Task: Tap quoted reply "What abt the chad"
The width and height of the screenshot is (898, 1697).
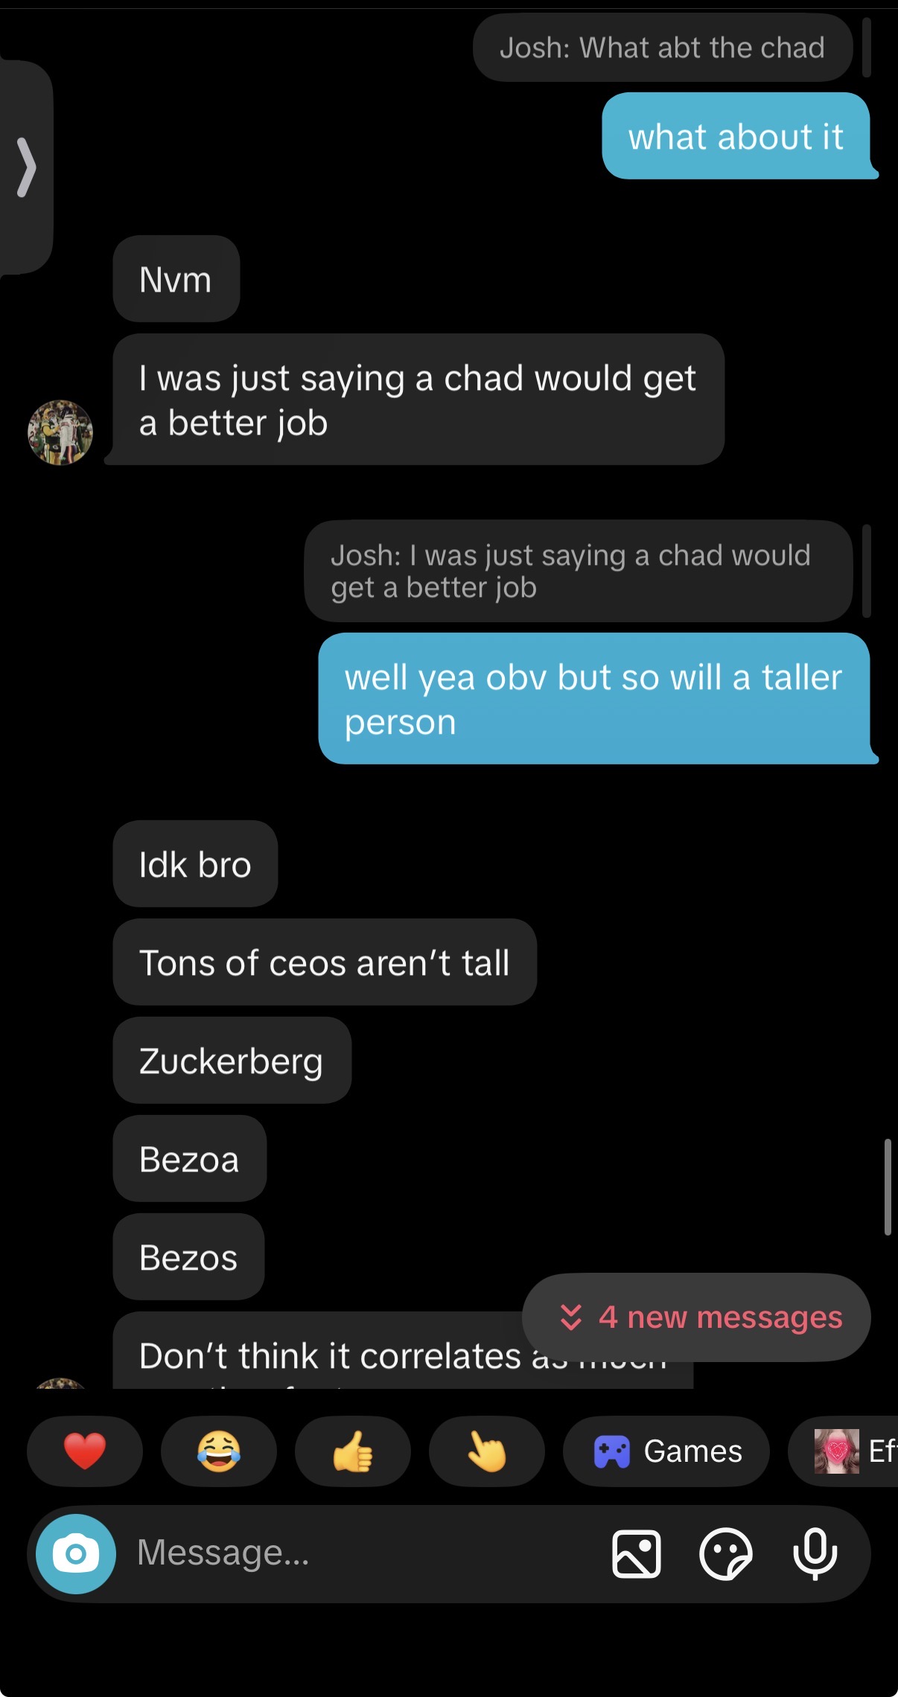Action: click(x=662, y=48)
